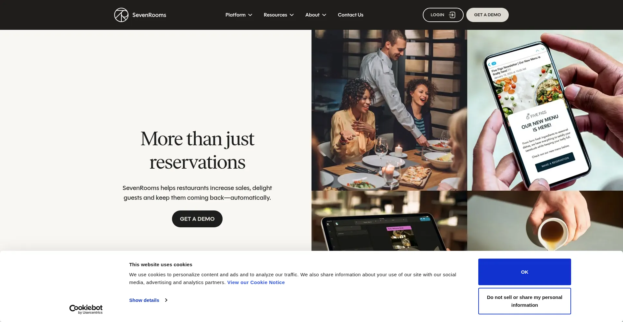623x322 pixels.
Task: Click the dark GET A DEMO hero button
Action: pyautogui.click(x=197, y=219)
